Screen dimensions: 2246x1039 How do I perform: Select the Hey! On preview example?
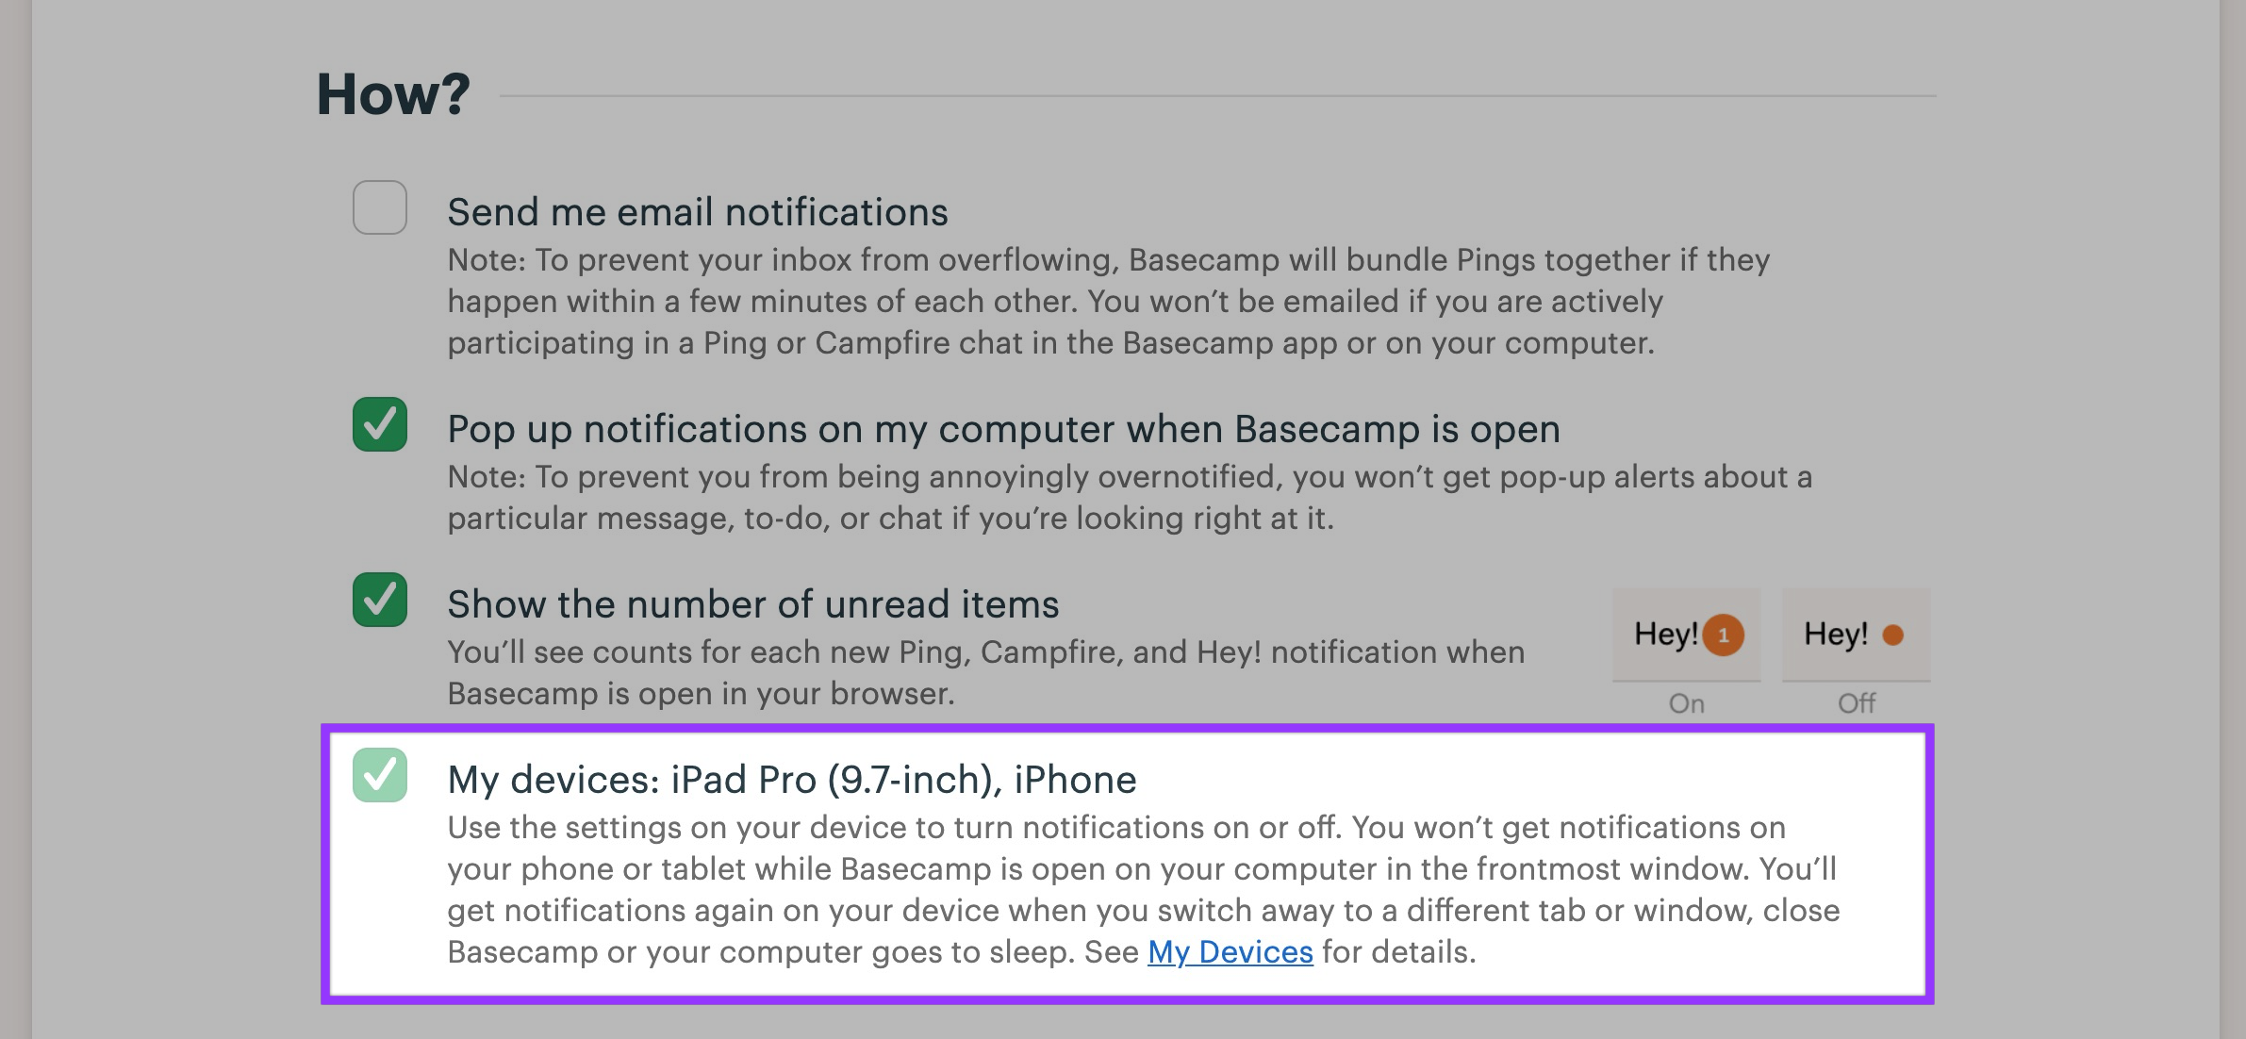tap(1684, 634)
